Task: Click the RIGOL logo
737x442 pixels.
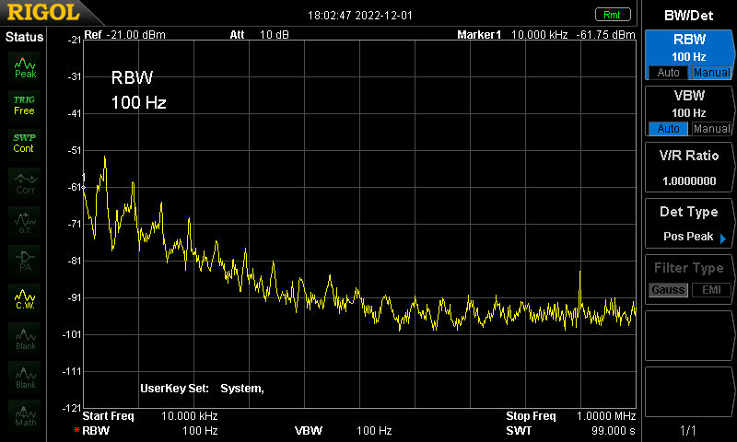Action: 43,12
